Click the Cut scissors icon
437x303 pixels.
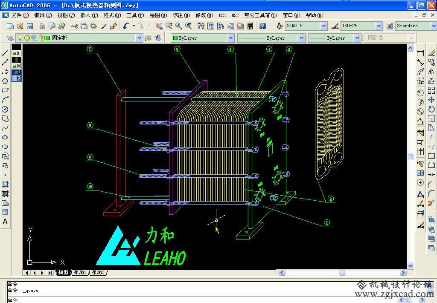tap(74, 26)
